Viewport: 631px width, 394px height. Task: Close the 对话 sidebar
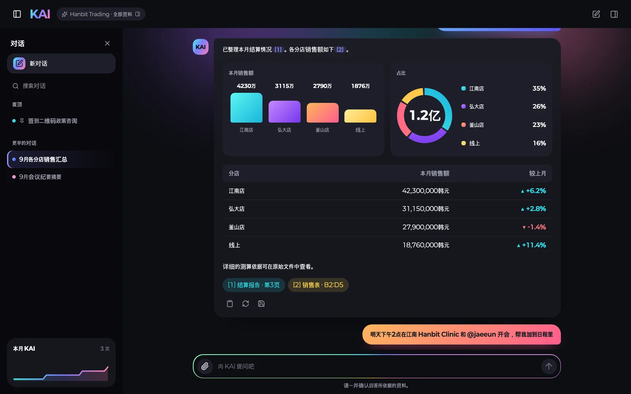tap(107, 43)
